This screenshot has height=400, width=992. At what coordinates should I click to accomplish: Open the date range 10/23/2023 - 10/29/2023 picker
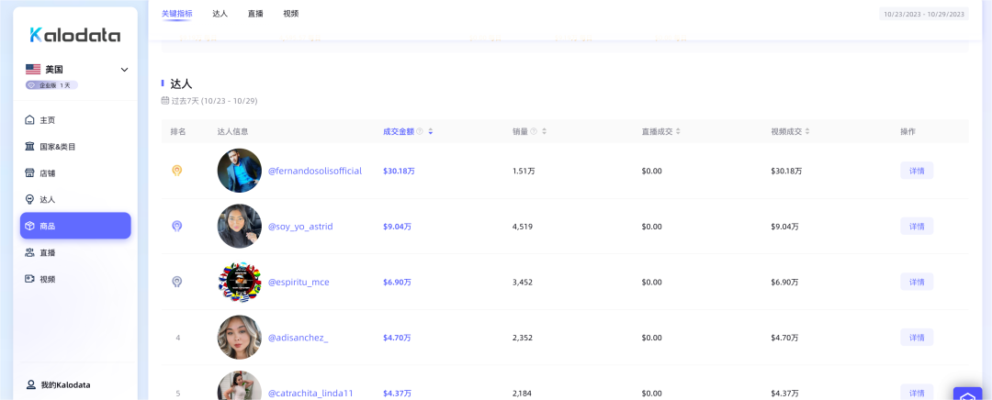pos(924,14)
